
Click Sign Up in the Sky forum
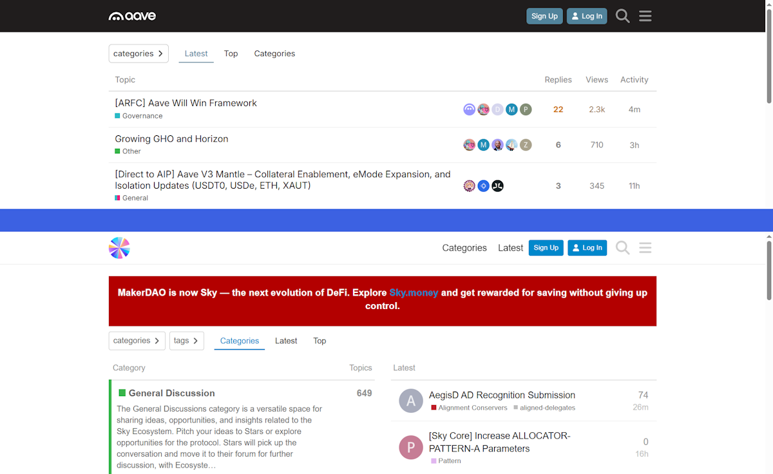coord(546,248)
